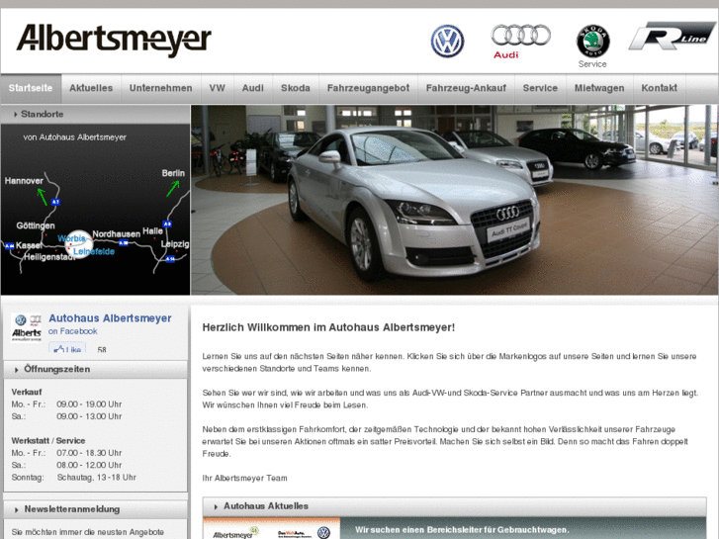Click the Hannover direction arrow on map

coord(42,197)
